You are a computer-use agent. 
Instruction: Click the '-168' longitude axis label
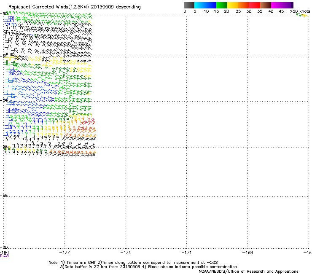(248, 253)
